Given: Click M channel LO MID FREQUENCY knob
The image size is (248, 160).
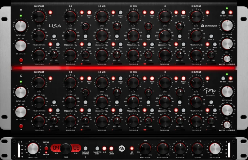Looking at the screenshot, I should coord(102,36).
